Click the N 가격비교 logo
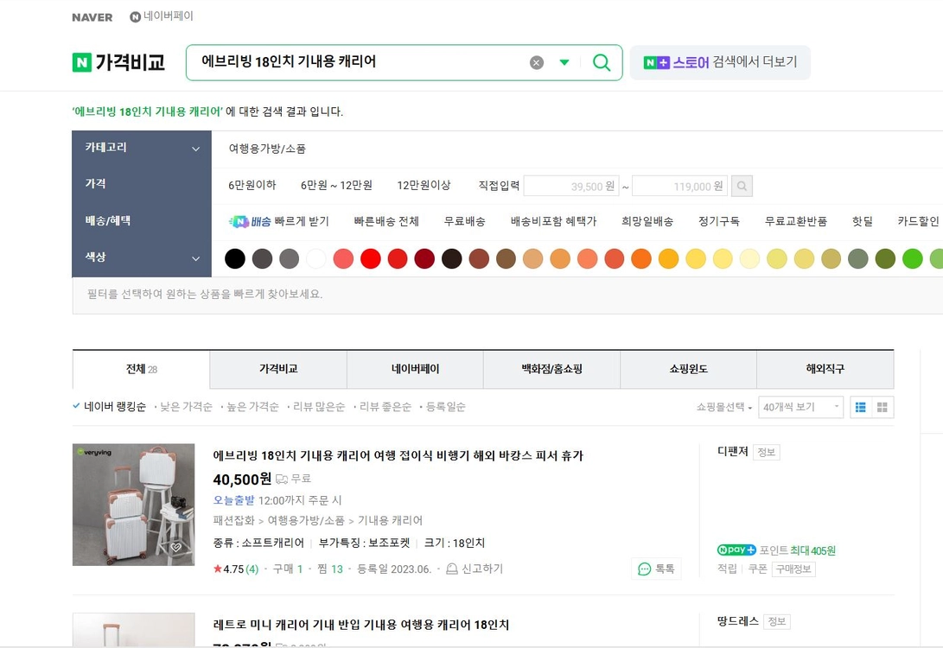 point(118,62)
